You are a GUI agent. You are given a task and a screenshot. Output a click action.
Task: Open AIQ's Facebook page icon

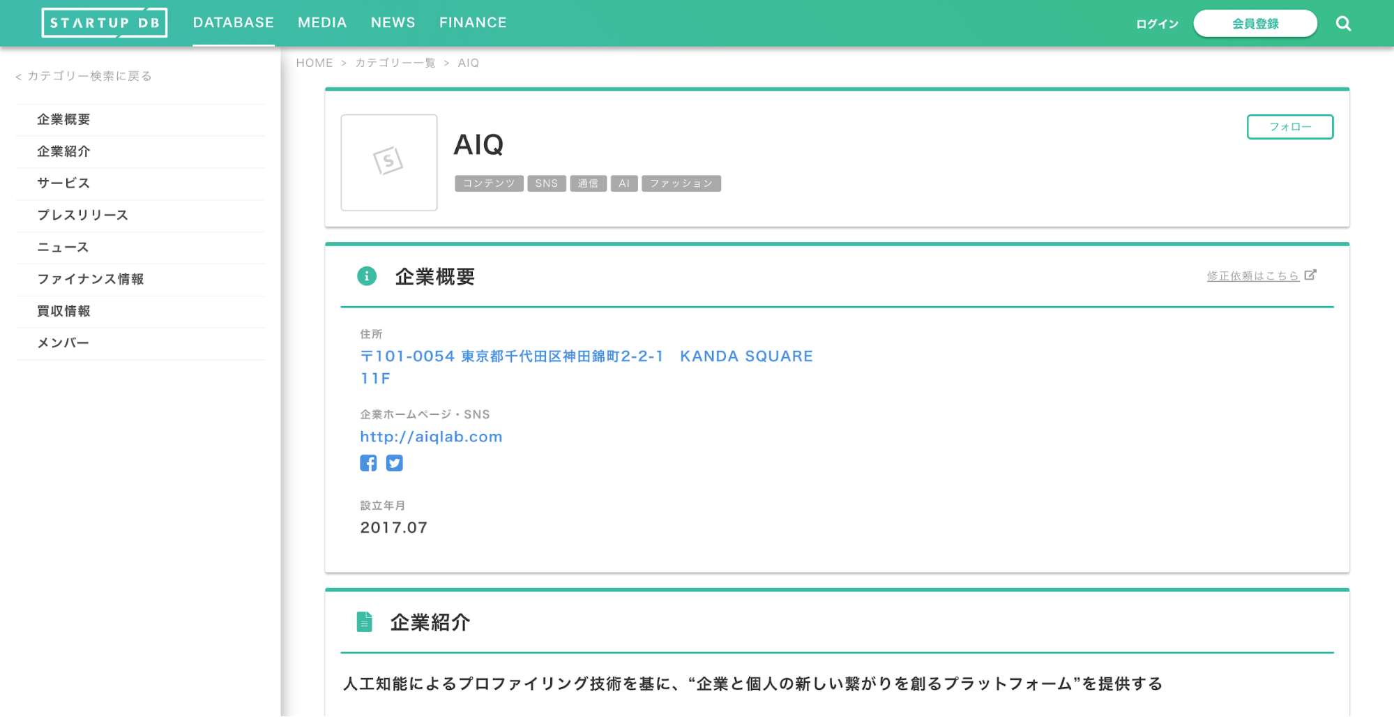368,463
